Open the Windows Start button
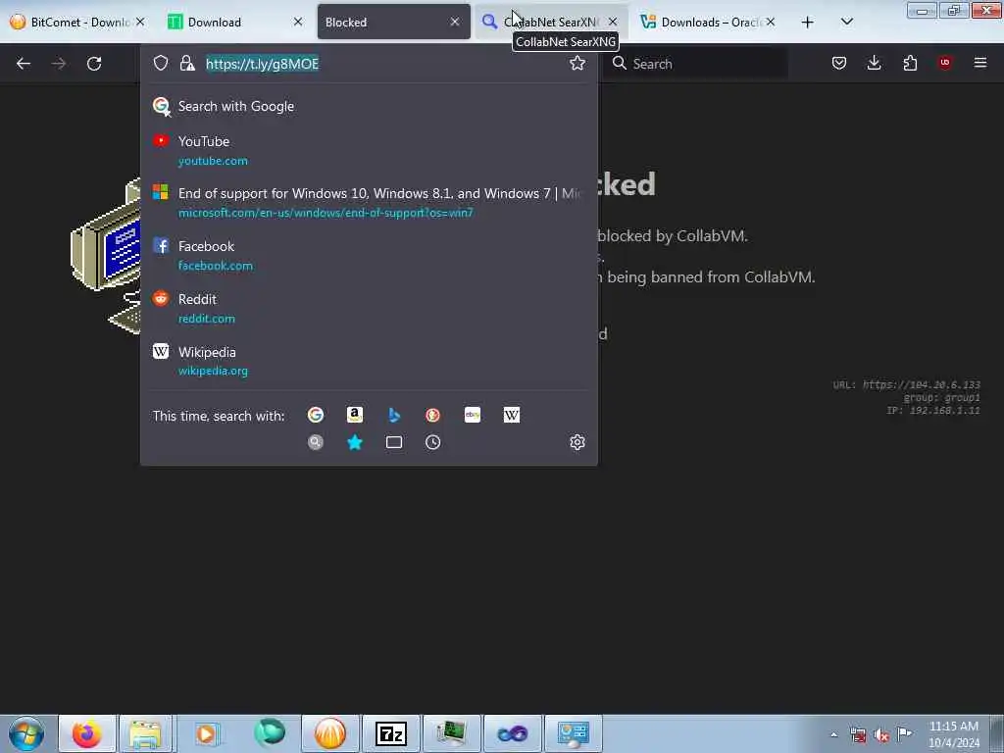Image resolution: width=1004 pixels, height=753 pixels. tap(26, 733)
